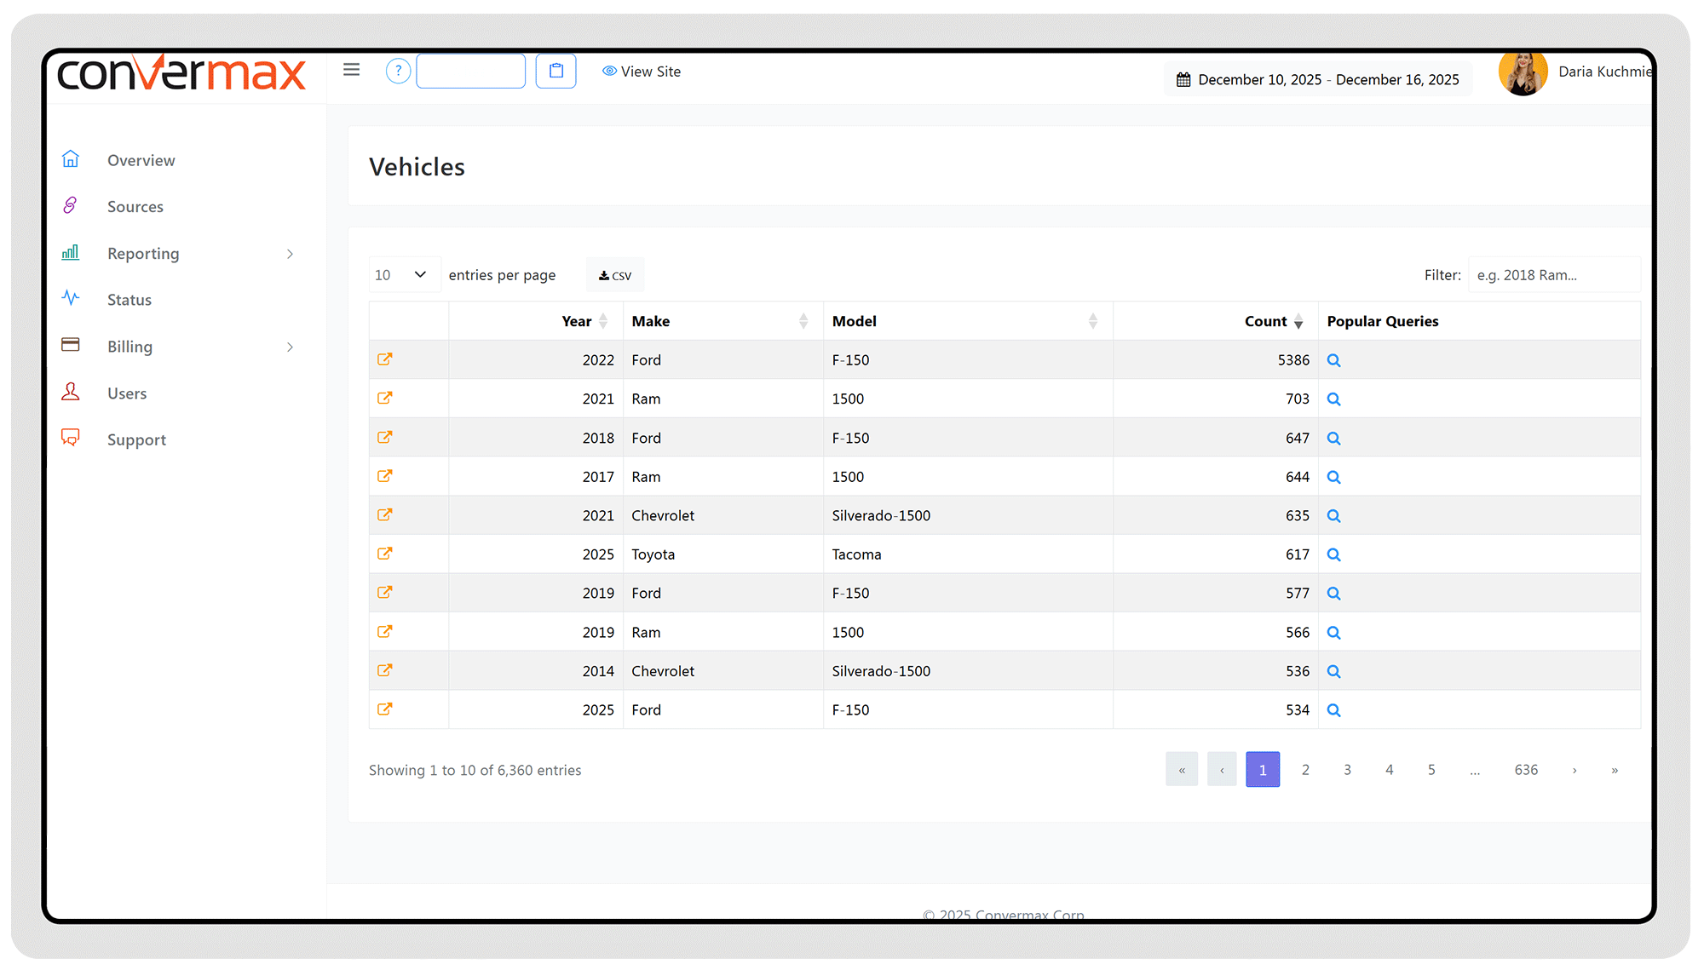Search popular queries for 2014 Chevrolet Silverado-1500
The height and width of the screenshot is (976, 1704).
pyautogui.click(x=1333, y=672)
